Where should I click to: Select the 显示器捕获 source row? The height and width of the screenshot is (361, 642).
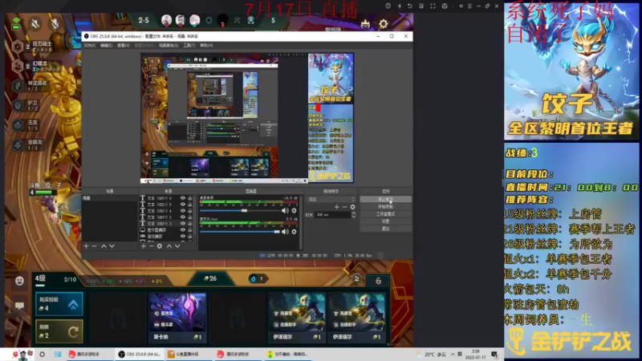166,230
